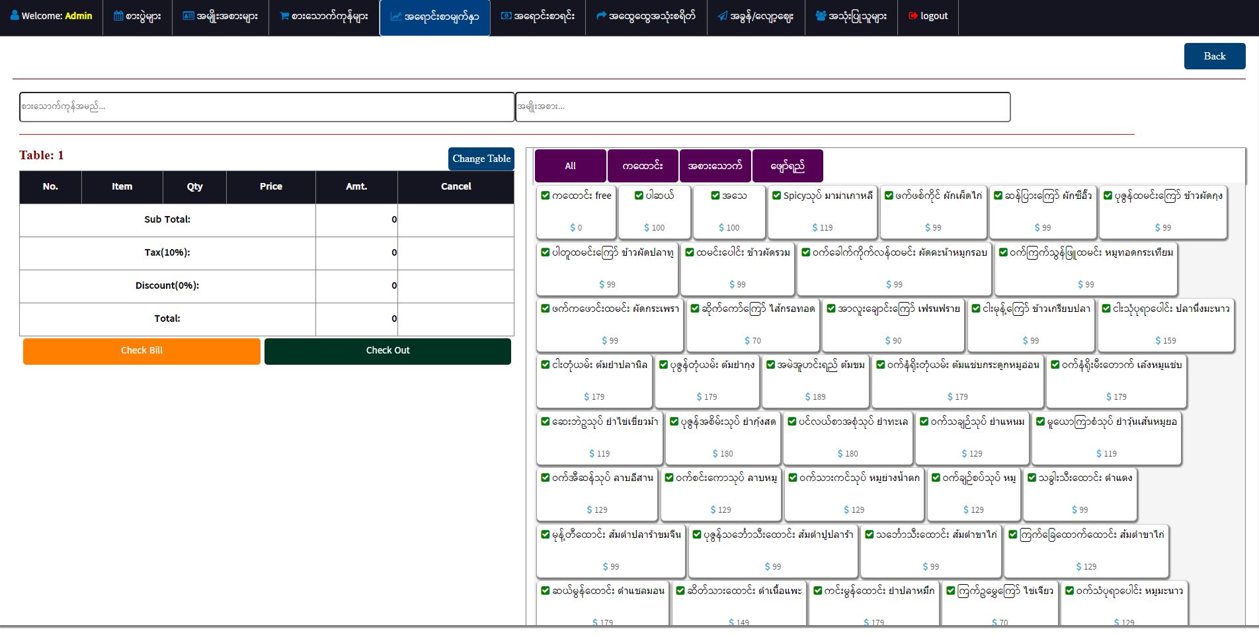The image size is (1259, 635).
Task: Click the money icon for sales list
Action: 506,16
